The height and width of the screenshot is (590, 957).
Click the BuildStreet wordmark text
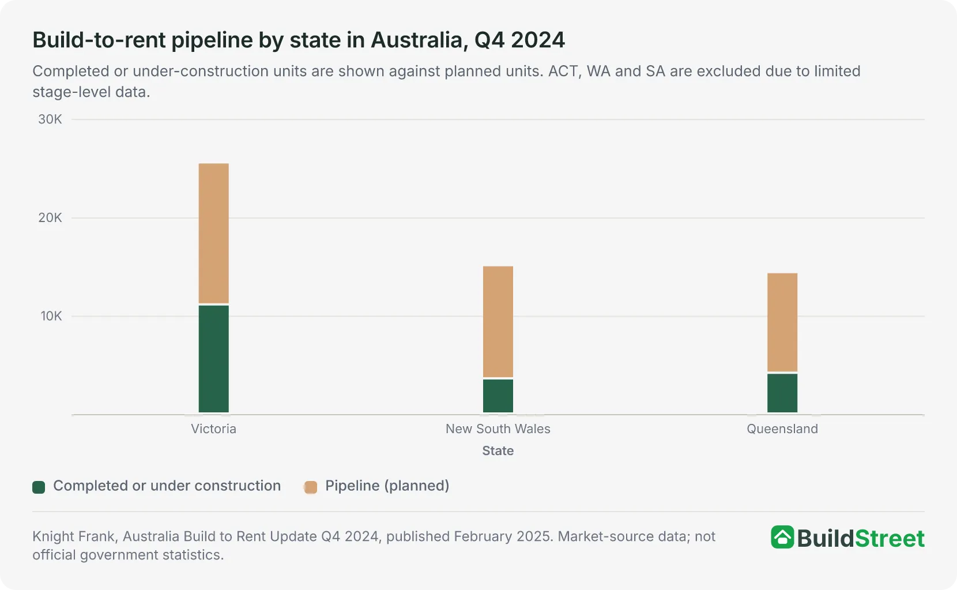tap(861, 538)
